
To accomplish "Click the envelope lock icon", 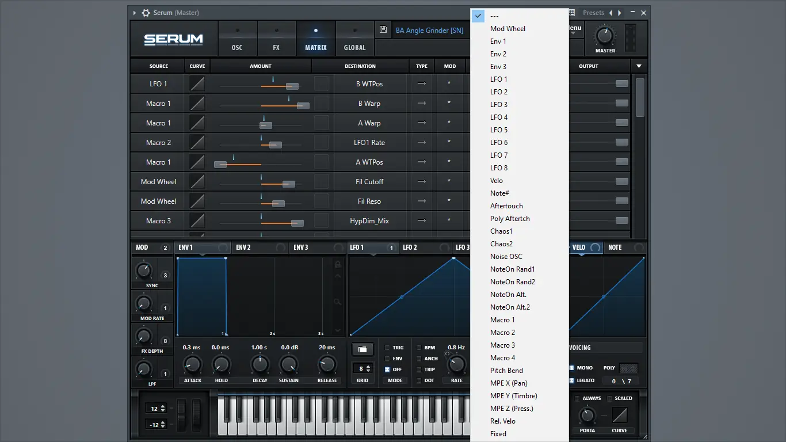I will coord(338,264).
